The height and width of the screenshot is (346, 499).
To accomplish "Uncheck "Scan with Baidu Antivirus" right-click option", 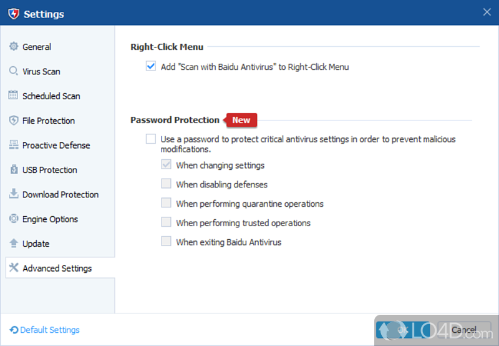I will click(x=150, y=66).
